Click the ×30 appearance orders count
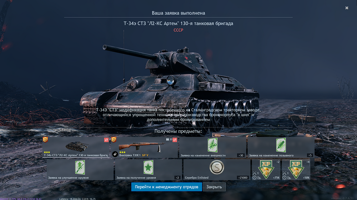 [x=241, y=156]
